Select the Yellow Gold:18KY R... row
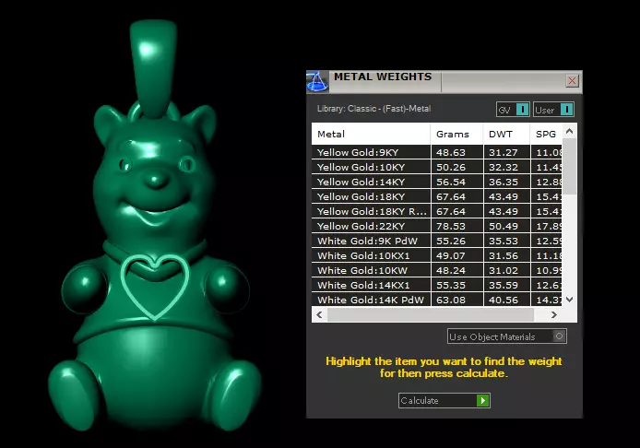640x448 pixels. pyautogui.click(x=437, y=211)
